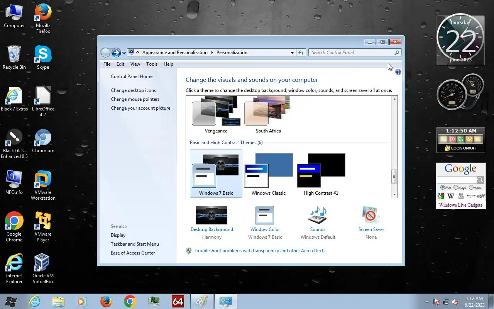The image size is (494, 309).
Task: Open Window Color settings
Action: point(265,222)
